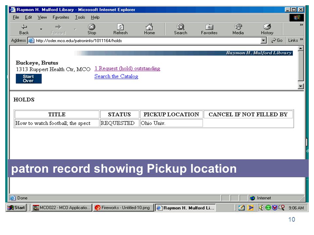This screenshot has width=314, height=235.
Task: Open the Favorites menu
Action: pyautogui.click(x=61, y=17)
